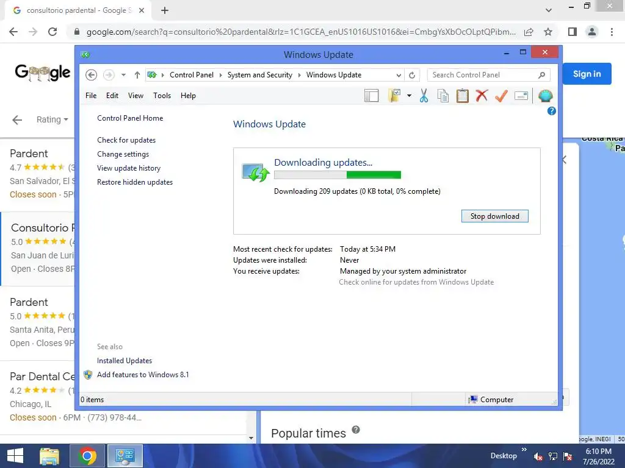Open the View menu
Screen dimensions: 625x468
135,96
